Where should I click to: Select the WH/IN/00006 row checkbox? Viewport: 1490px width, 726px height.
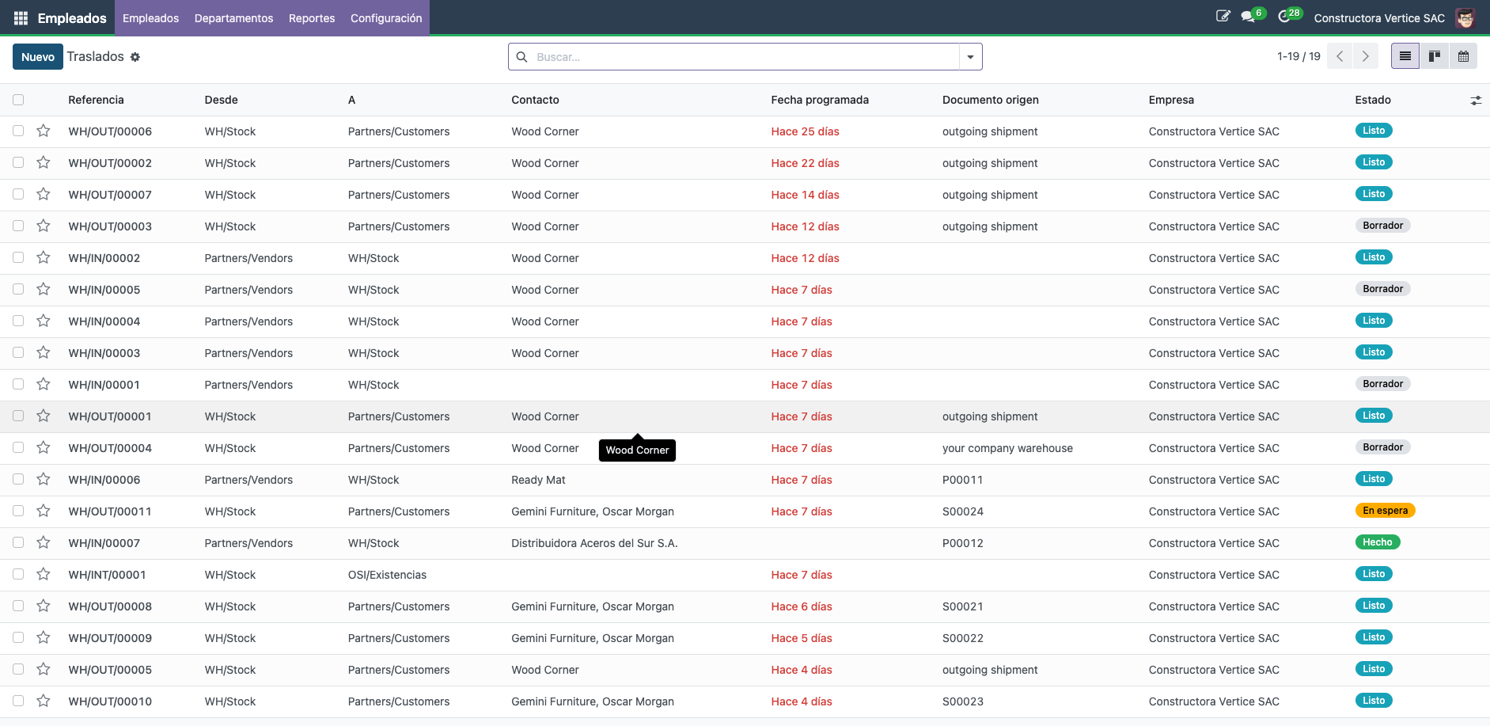point(18,479)
